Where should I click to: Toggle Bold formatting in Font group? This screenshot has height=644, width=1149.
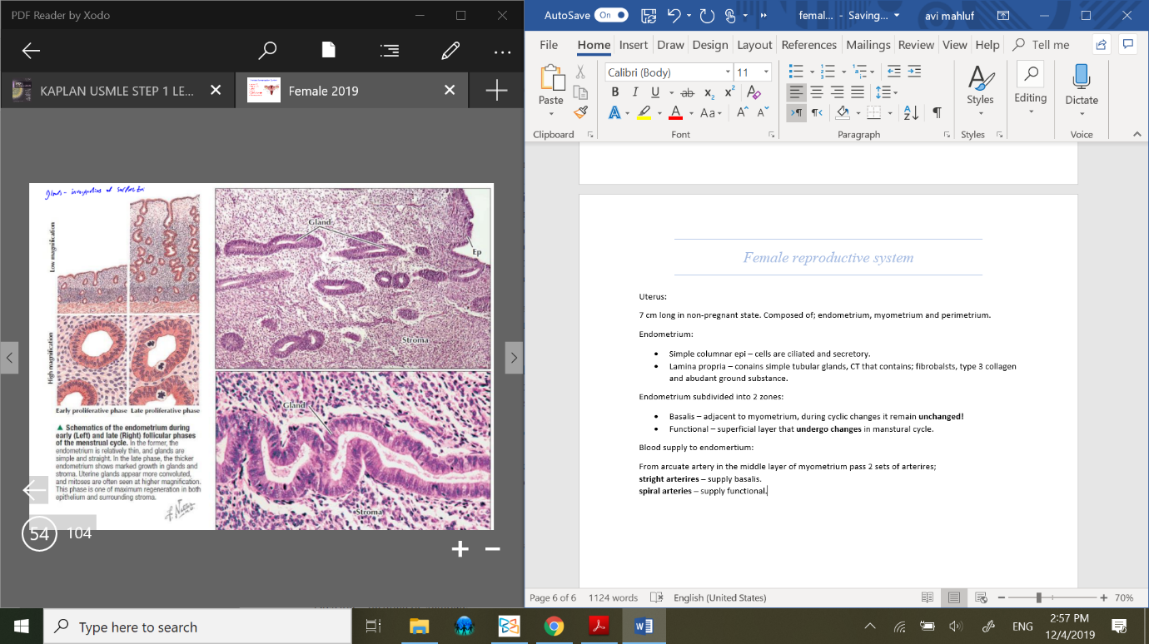point(615,92)
